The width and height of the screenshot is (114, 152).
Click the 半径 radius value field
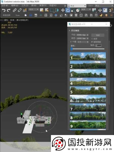click(x=81, y=35)
